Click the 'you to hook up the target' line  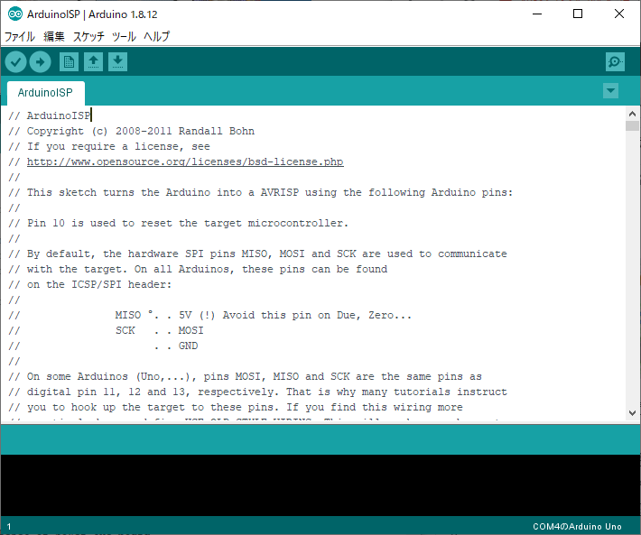pos(236,407)
